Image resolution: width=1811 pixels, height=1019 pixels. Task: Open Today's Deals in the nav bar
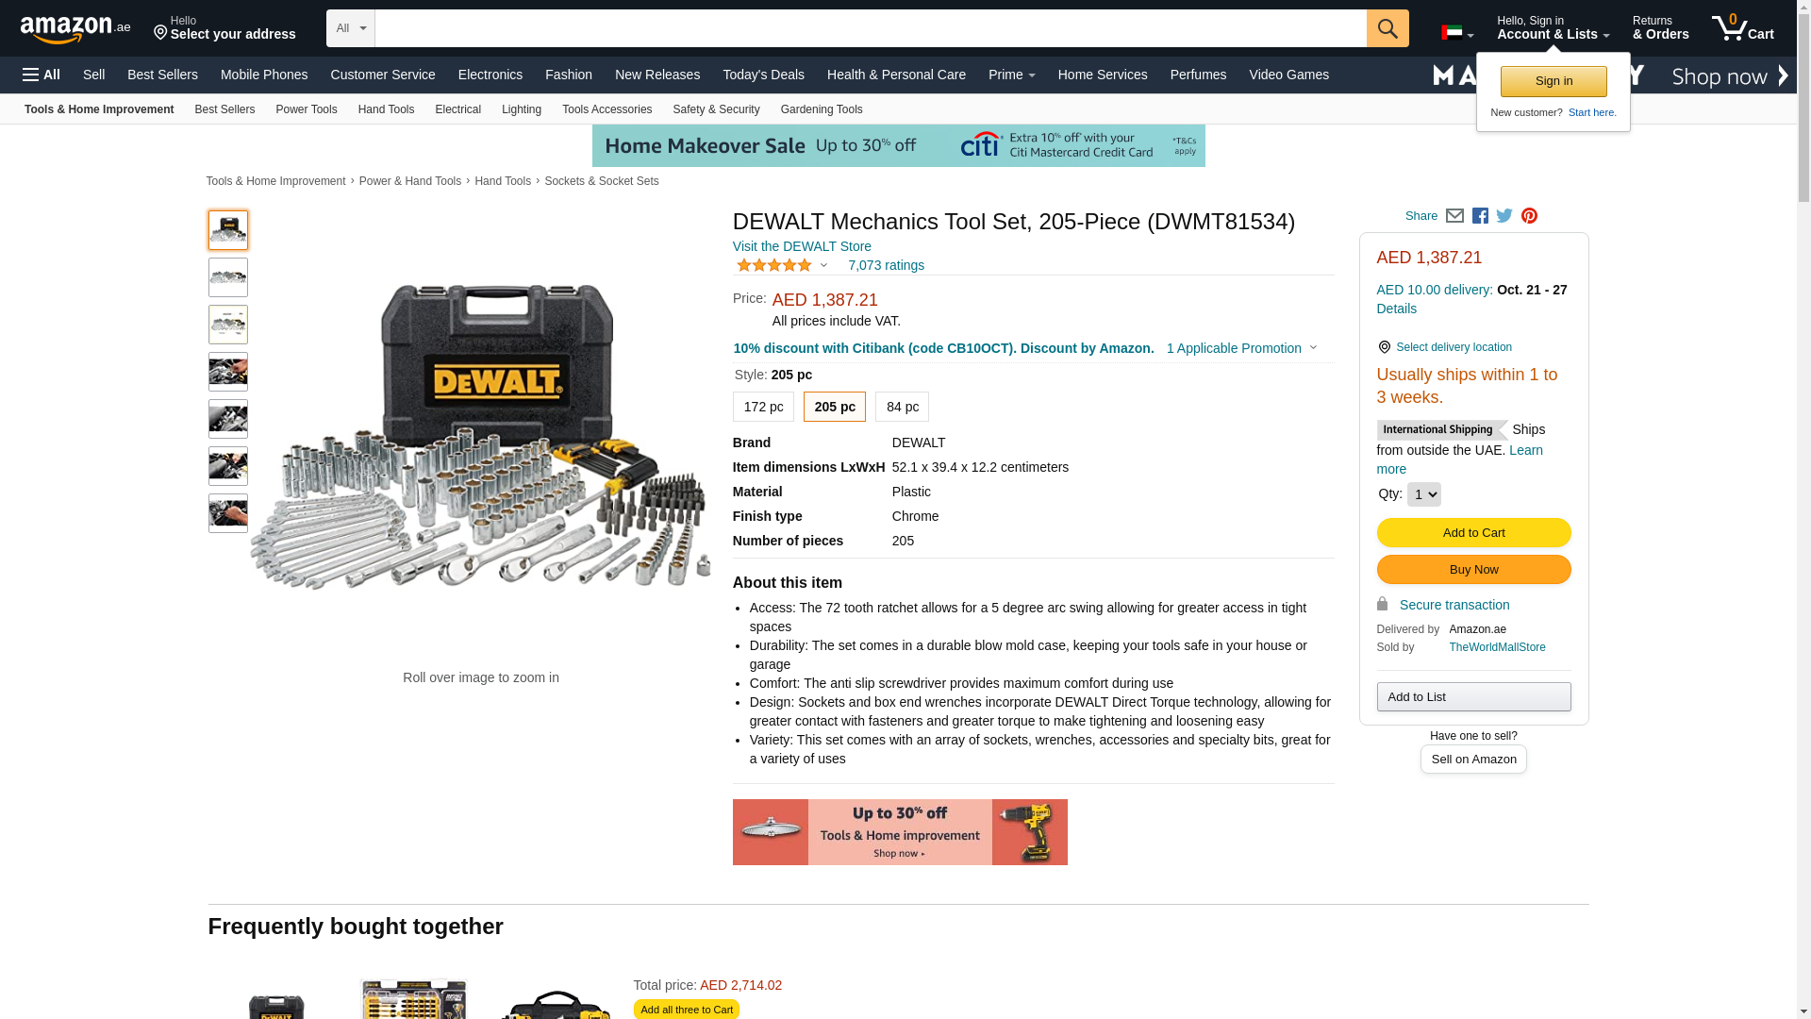pyautogui.click(x=763, y=75)
